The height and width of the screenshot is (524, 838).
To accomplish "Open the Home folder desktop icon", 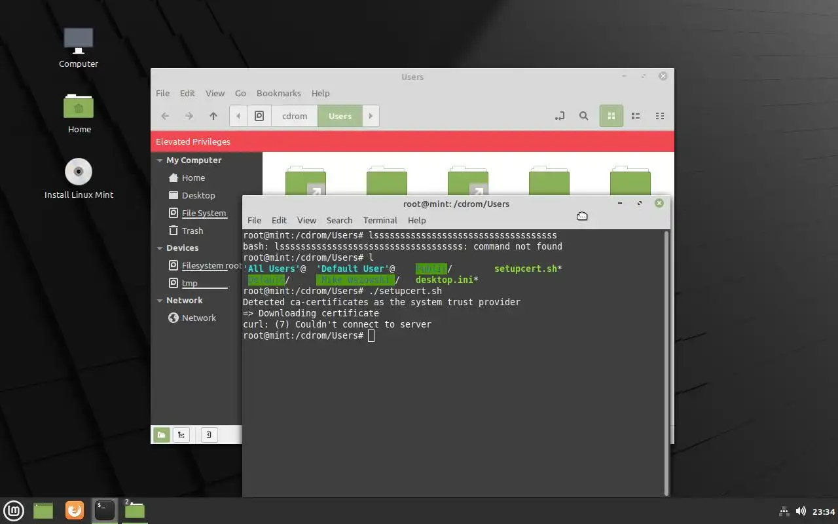I will (79, 113).
